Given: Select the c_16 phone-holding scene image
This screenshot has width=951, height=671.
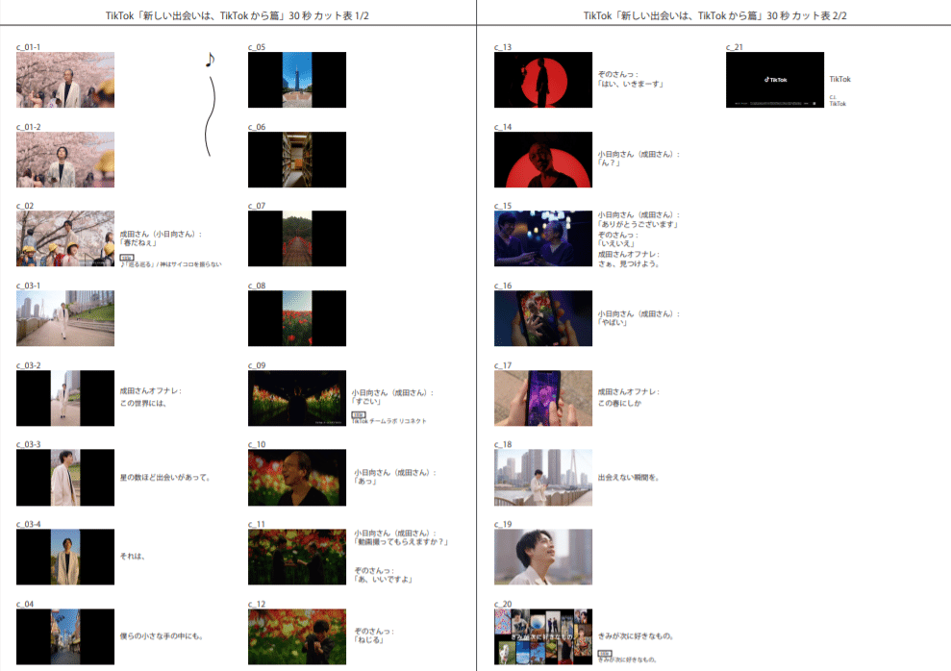Looking at the screenshot, I should (543, 317).
